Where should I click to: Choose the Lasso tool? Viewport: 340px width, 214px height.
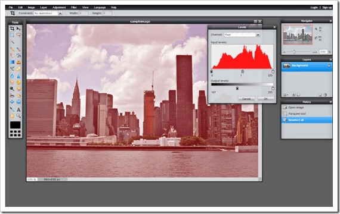pyautogui.click(x=18, y=35)
